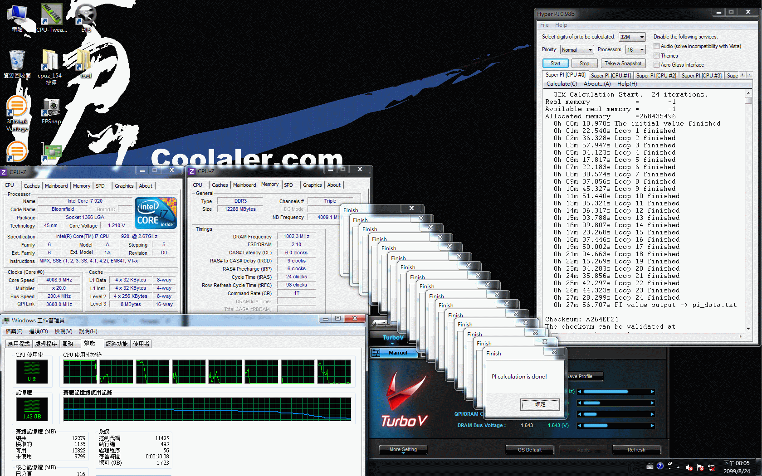Click the taskbar clock showing 08:05
762x476 pixels.
(x=737, y=467)
